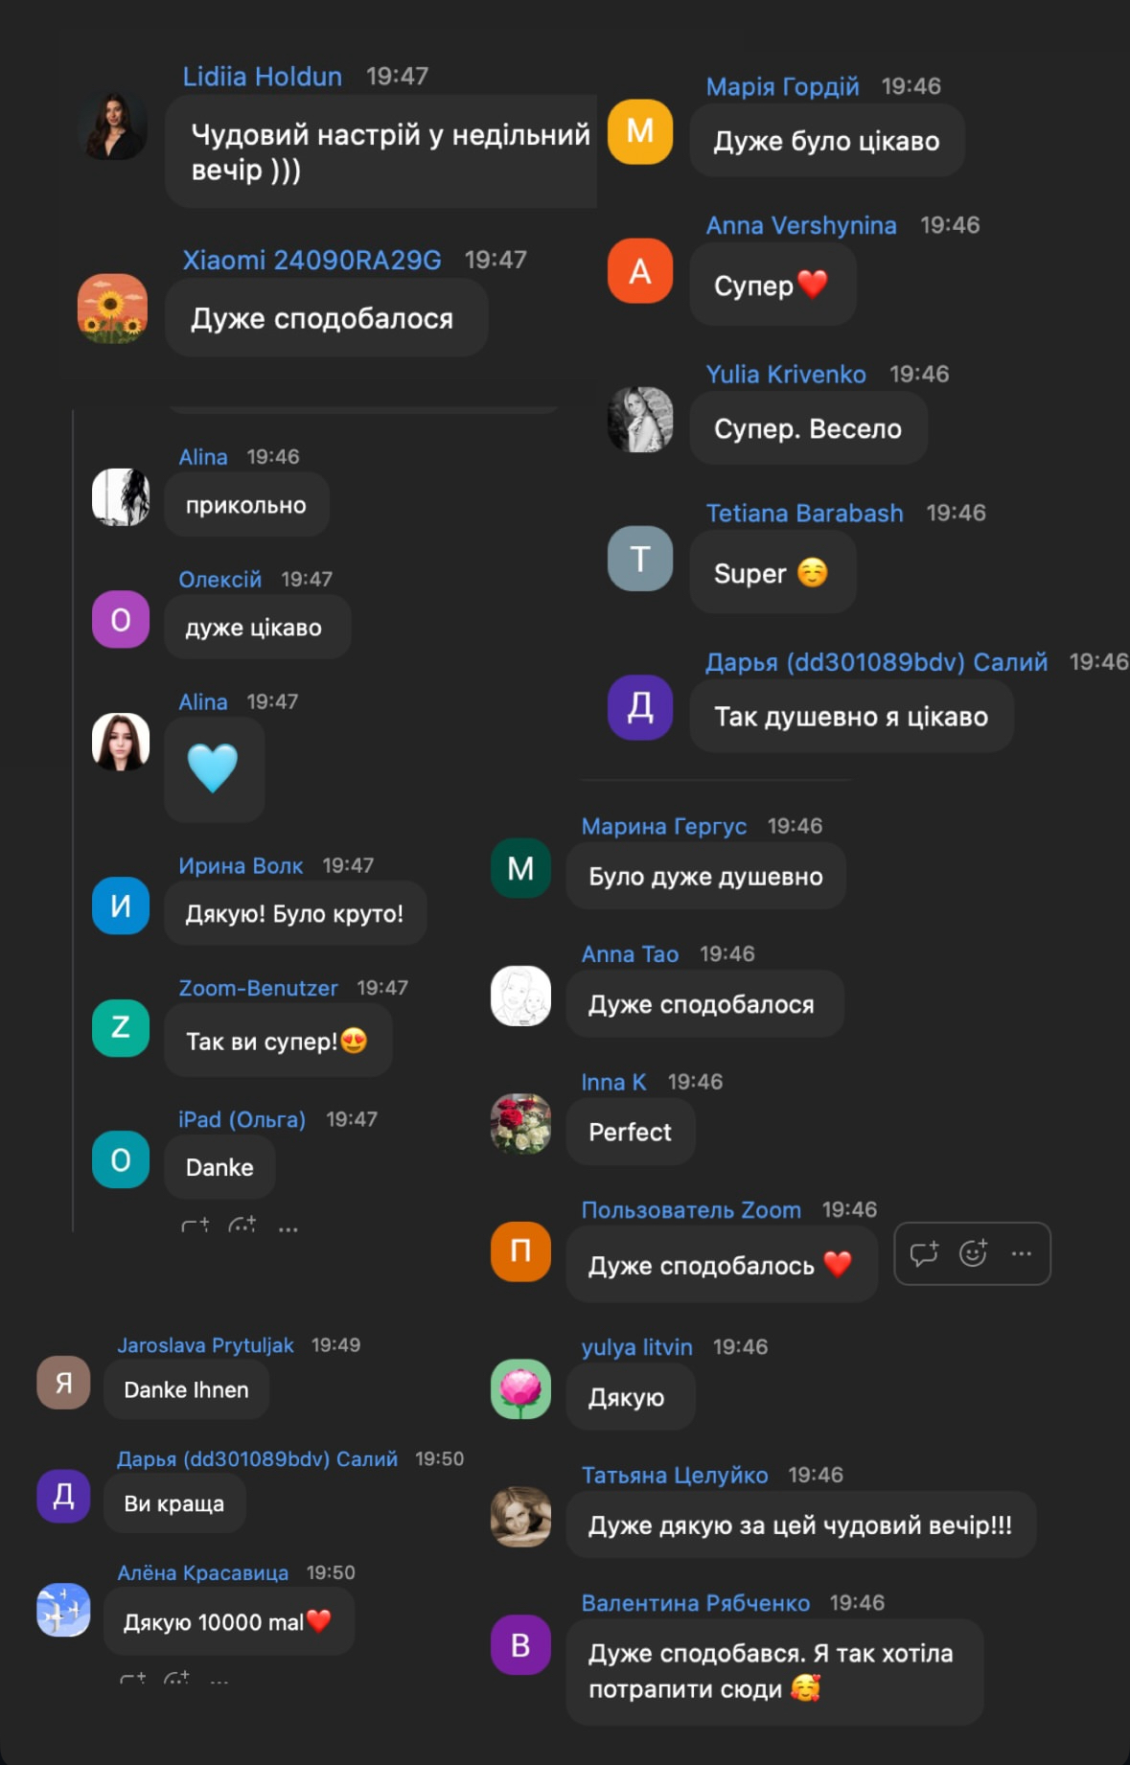
Task: Click Xiaomi 24090RA29G sunflower avatar
Action: point(113,309)
